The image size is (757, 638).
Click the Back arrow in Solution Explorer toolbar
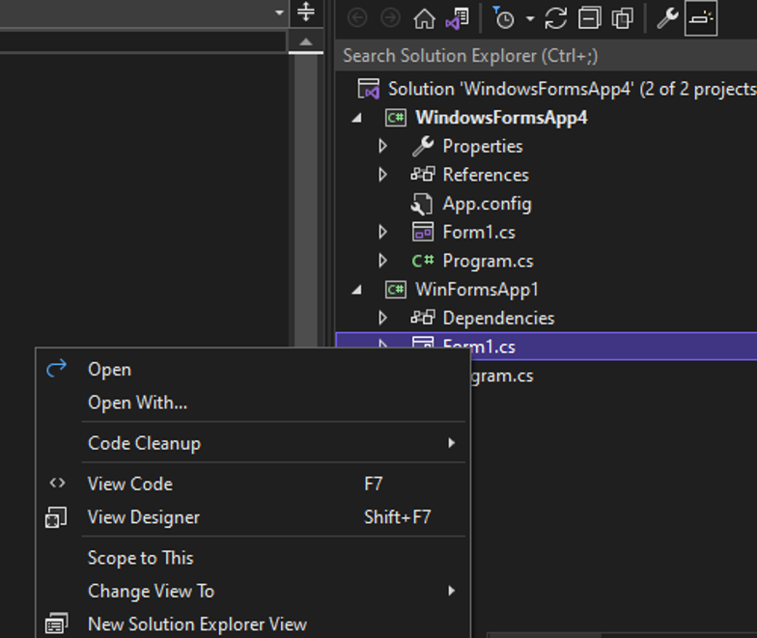click(357, 18)
